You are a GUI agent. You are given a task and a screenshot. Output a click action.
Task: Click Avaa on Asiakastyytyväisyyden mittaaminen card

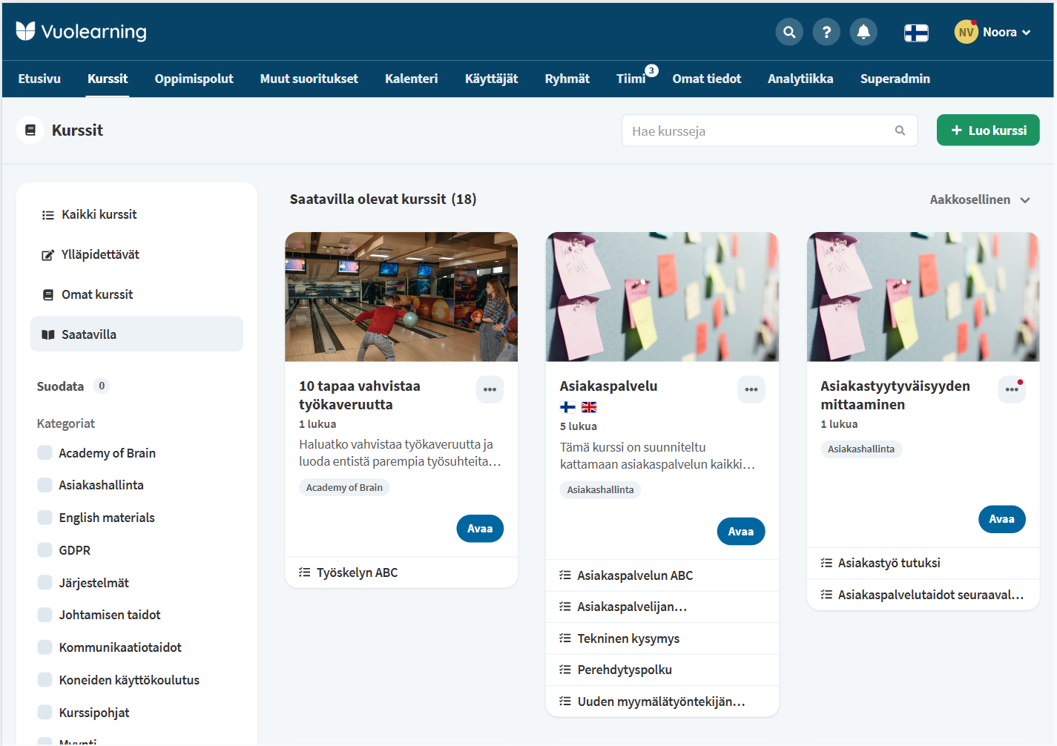click(x=1002, y=519)
